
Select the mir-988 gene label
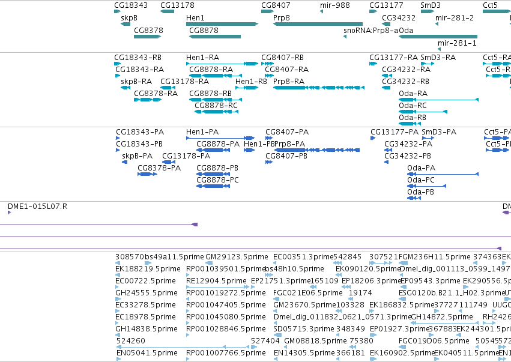point(335,5)
